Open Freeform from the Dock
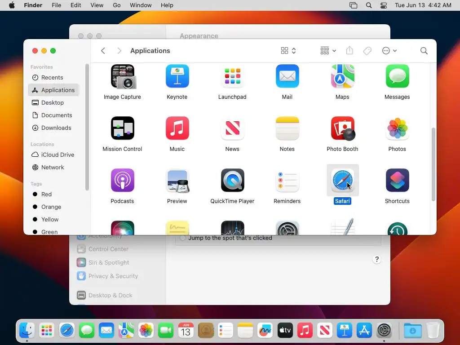The width and height of the screenshot is (460, 345). [x=265, y=331]
